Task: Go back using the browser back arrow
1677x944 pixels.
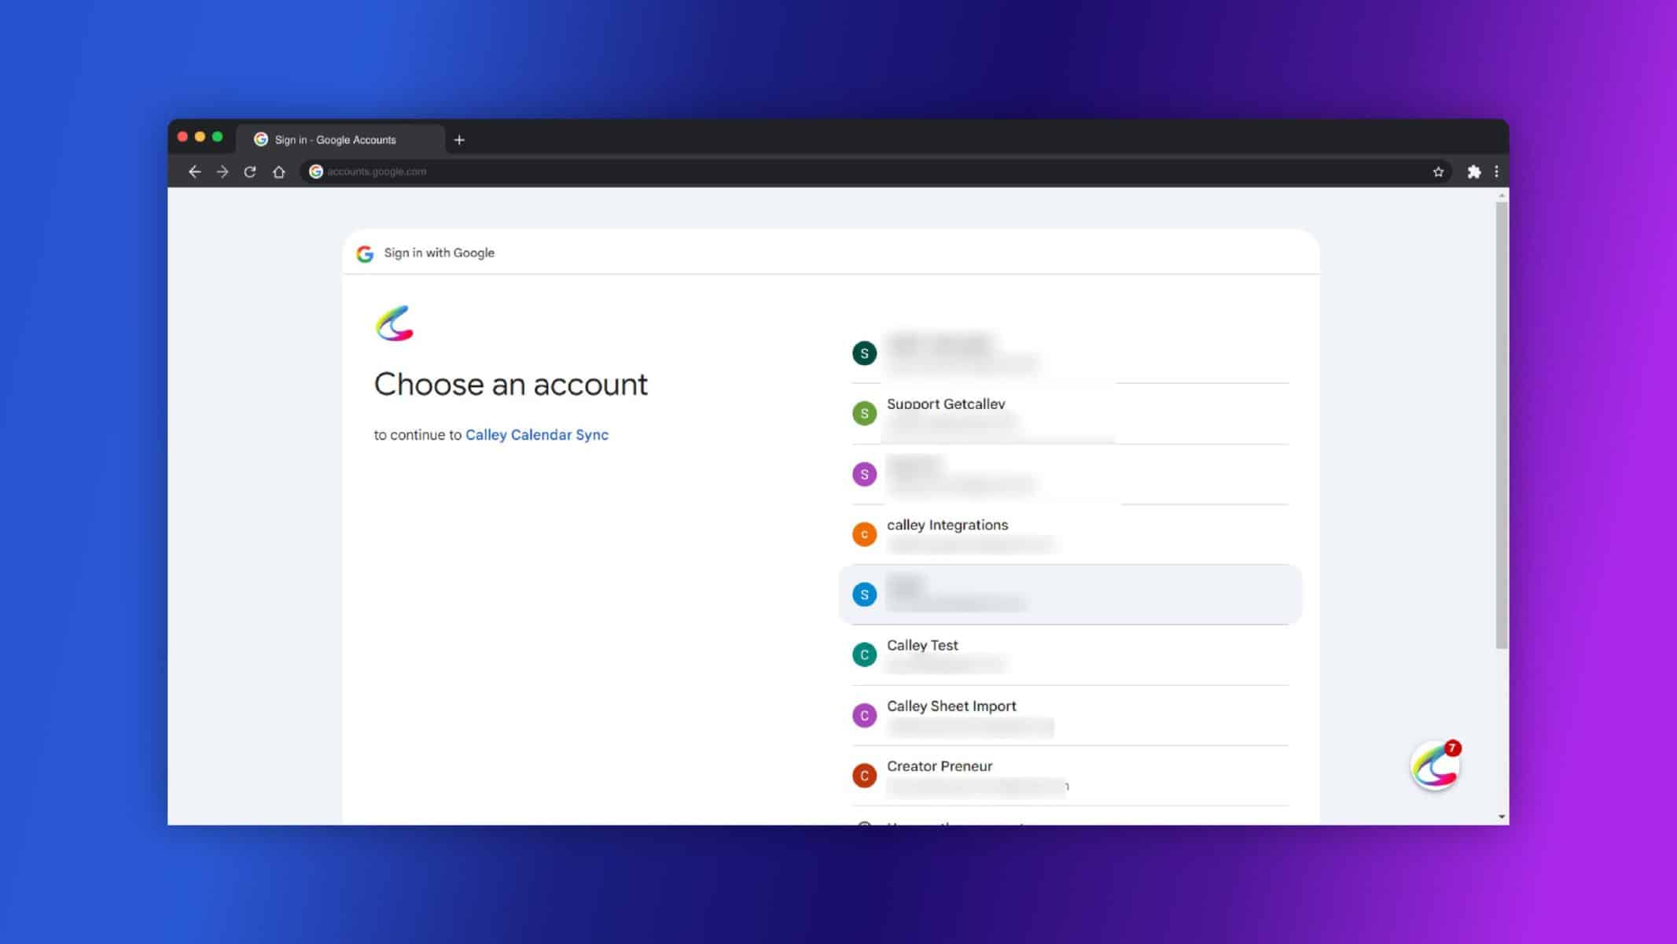Action: pyautogui.click(x=194, y=171)
